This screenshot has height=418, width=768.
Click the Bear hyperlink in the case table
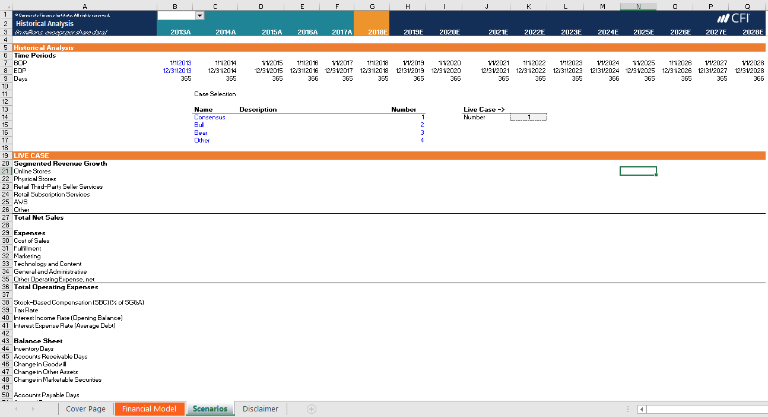click(x=199, y=132)
